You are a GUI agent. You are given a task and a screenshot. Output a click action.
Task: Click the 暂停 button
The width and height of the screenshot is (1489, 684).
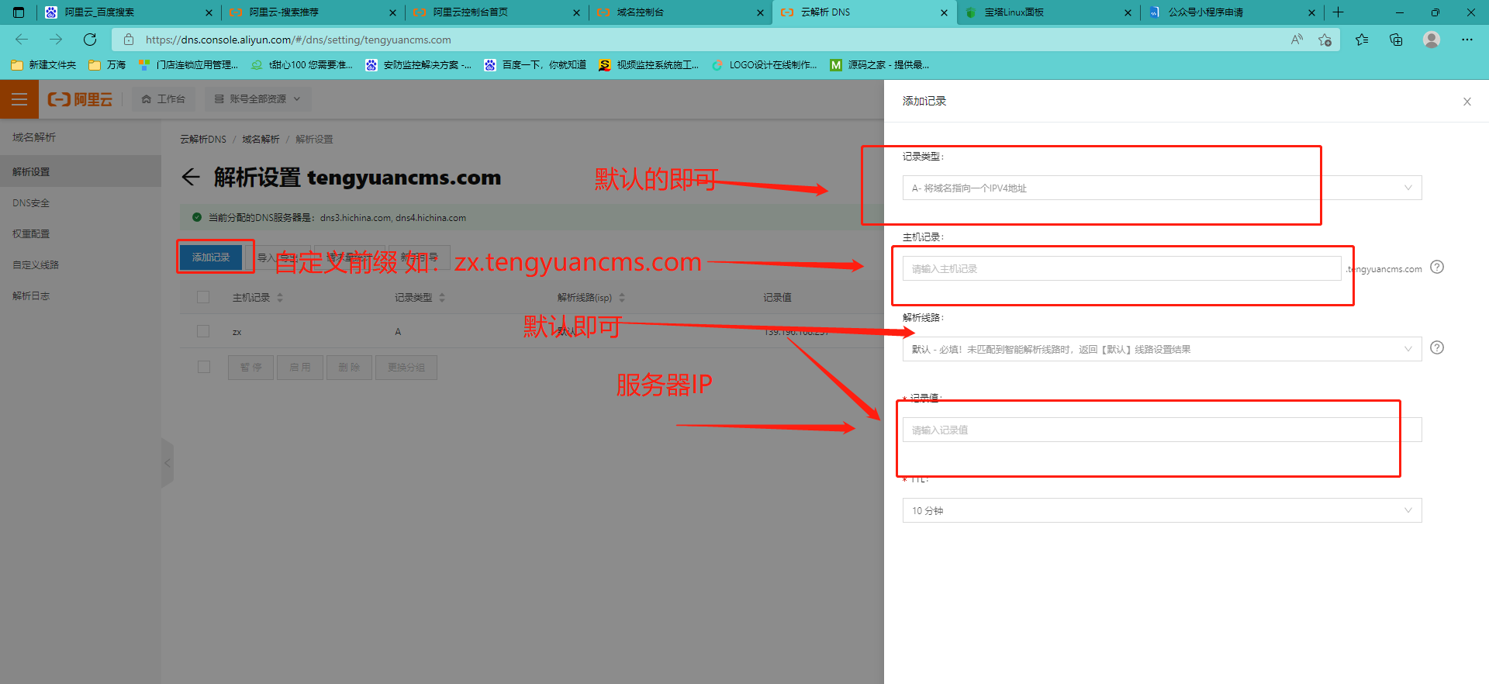[250, 368]
